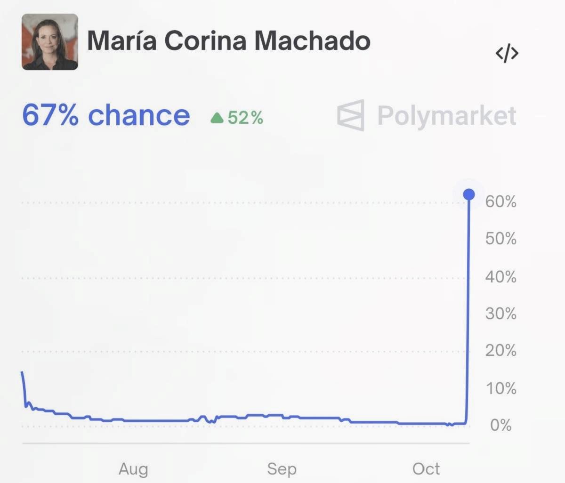Click the embed code icon
This screenshot has width=565, height=483.
(507, 54)
